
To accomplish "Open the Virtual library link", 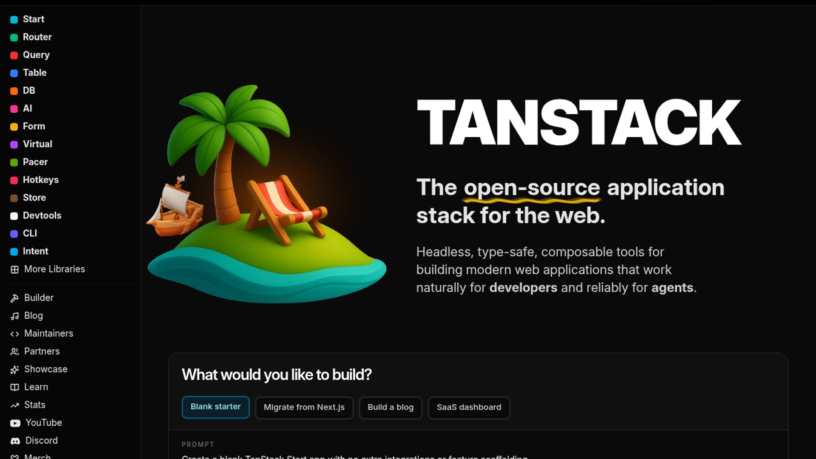I will pyautogui.click(x=37, y=144).
